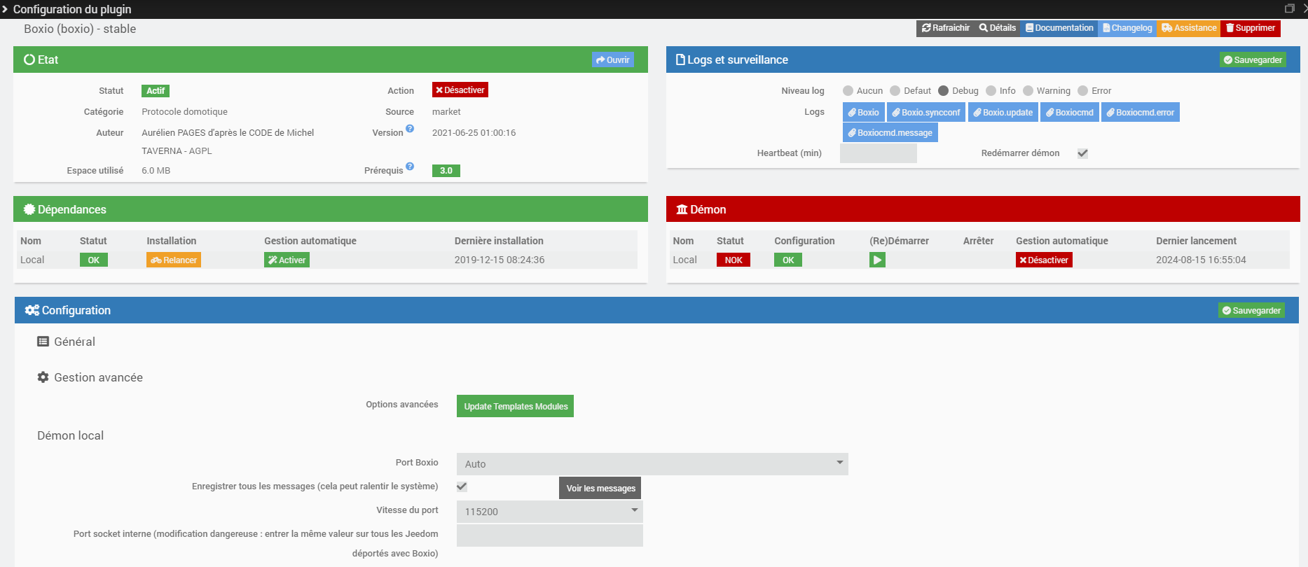The image size is (1308, 567).
Task: Save Configuration panel with Sauvegarder
Action: click(1251, 311)
